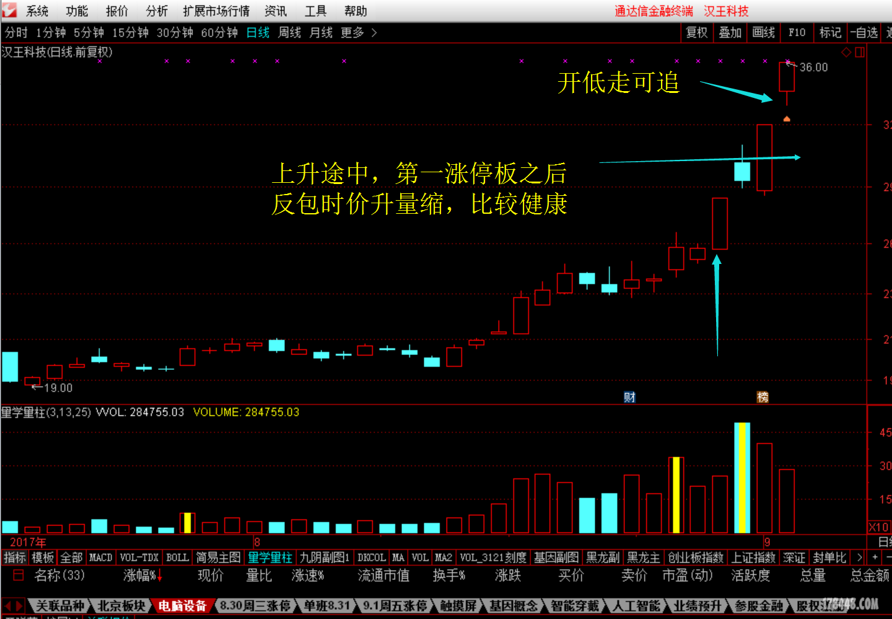Screen dimensions: 892x619
Task: Select the 九阴副图1 indicator tab
Action: (325, 558)
